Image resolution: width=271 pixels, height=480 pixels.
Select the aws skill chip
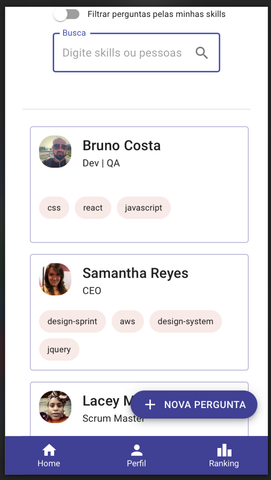(x=128, y=321)
